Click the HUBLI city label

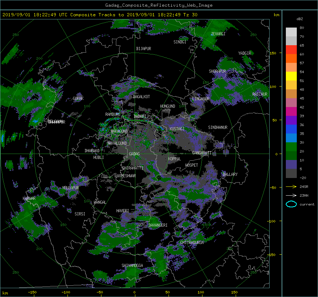click(99, 158)
